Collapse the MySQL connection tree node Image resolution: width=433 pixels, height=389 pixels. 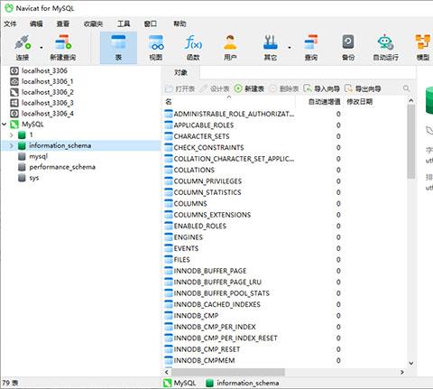point(5,124)
